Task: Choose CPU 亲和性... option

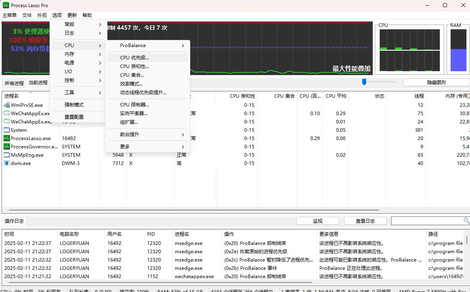Action: click(147, 66)
